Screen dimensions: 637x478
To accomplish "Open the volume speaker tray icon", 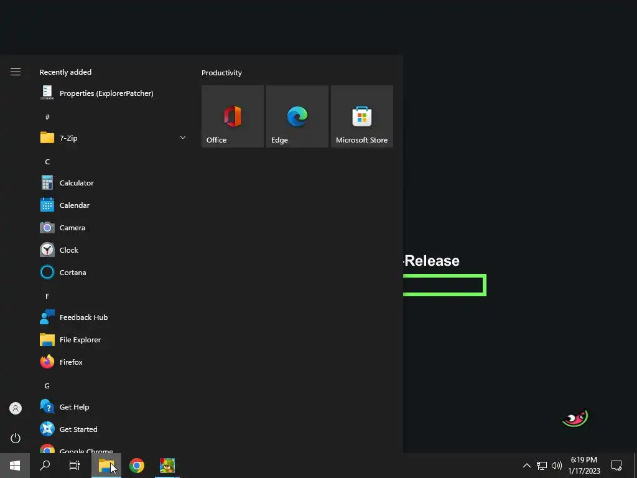I will (557, 466).
